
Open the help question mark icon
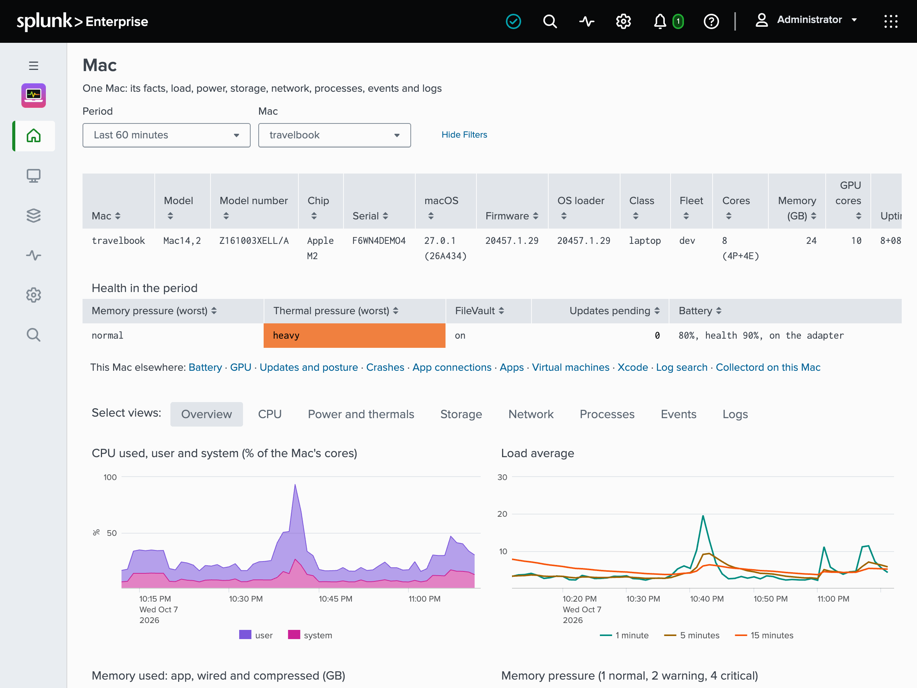point(711,21)
